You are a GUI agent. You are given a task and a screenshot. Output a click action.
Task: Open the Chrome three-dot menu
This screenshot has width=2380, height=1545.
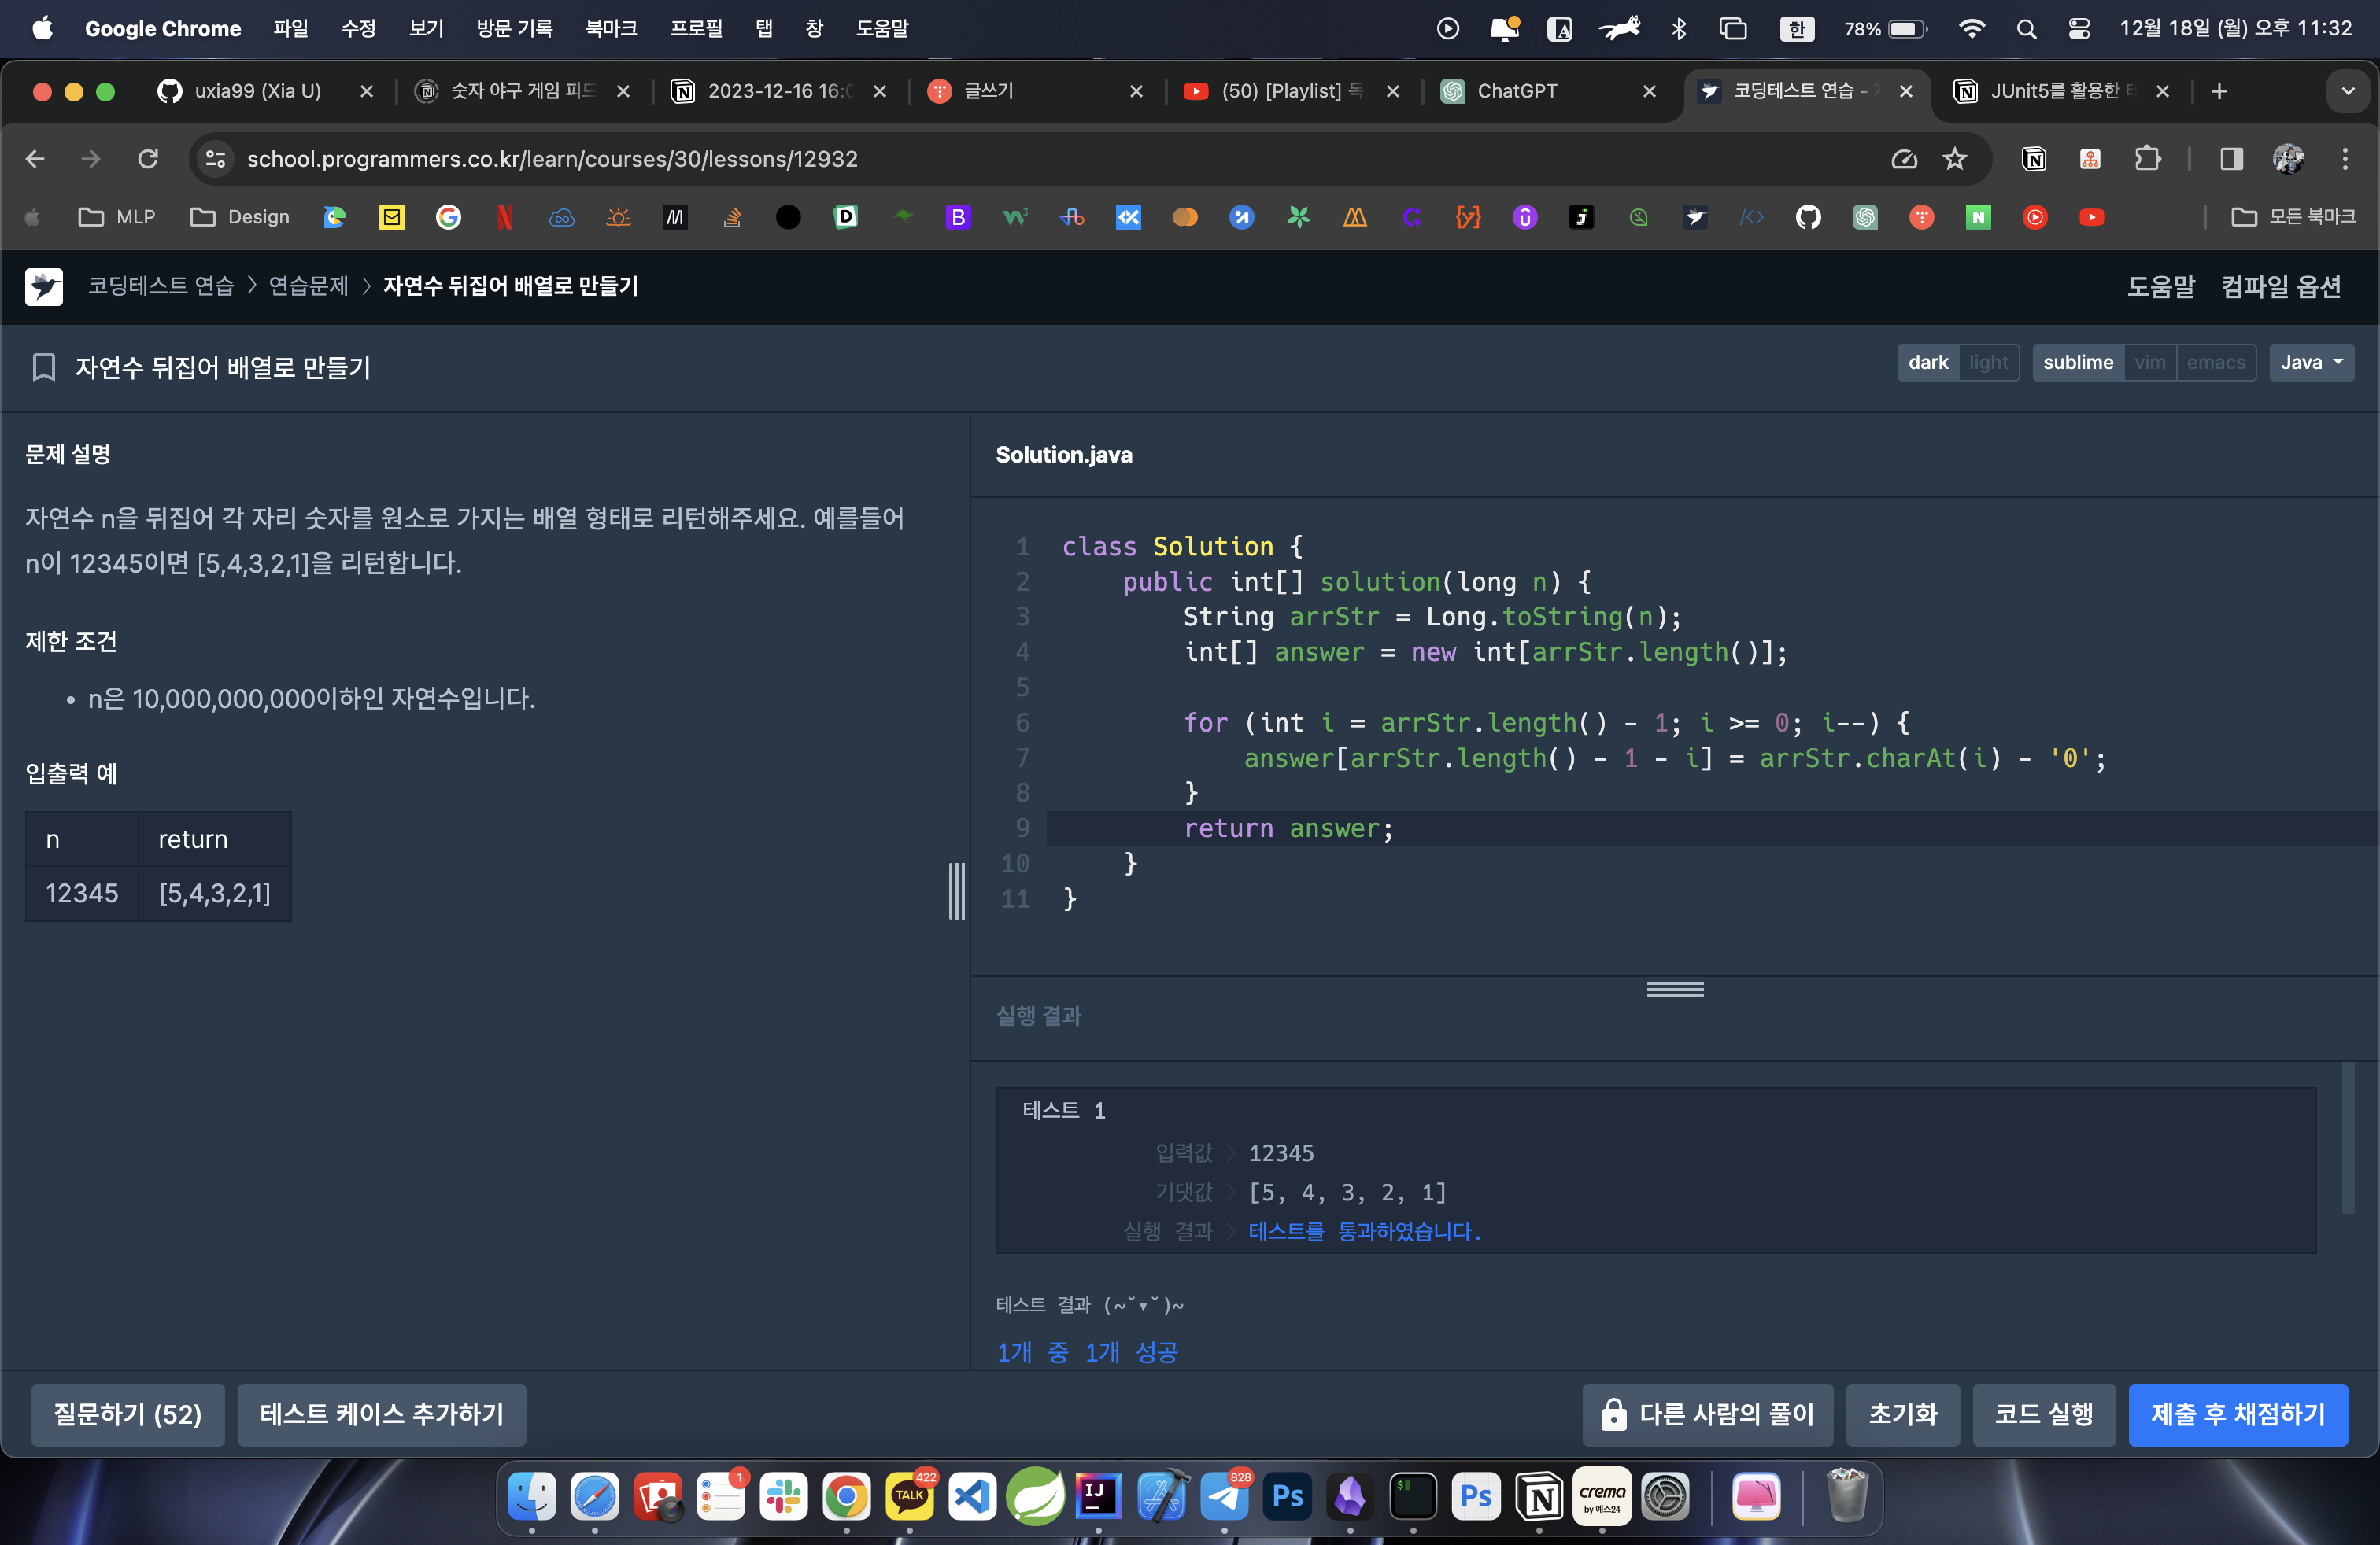(2344, 159)
